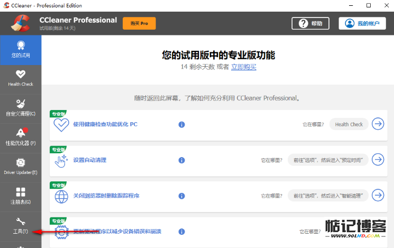Show info for 关闭浏览器时删除跟踪程序
The width and height of the screenshot is (394, 248).
pos(182,196)
